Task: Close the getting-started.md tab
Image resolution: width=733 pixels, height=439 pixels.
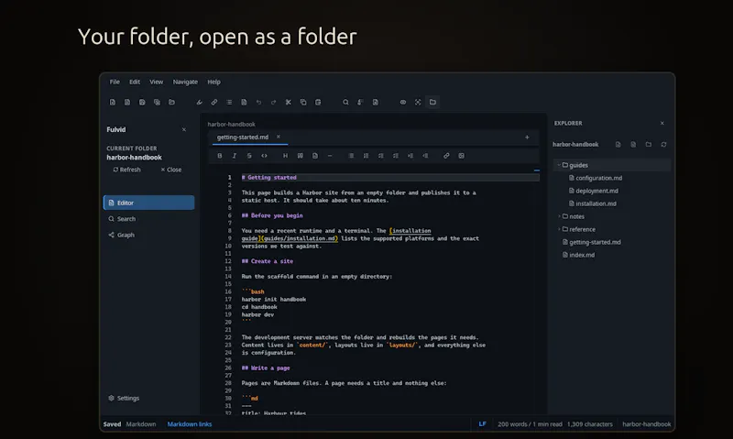Action: pos(279,137)
